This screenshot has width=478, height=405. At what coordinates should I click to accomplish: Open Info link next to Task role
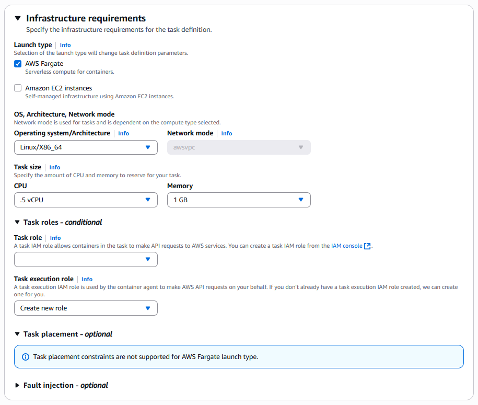[x=55, y=238]
